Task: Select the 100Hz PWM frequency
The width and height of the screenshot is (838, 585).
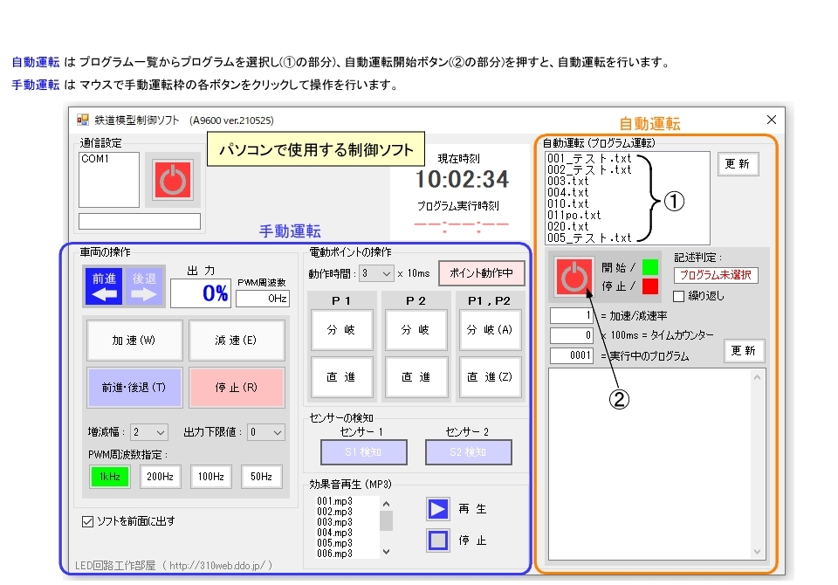Action: click(x=211, y=477)
